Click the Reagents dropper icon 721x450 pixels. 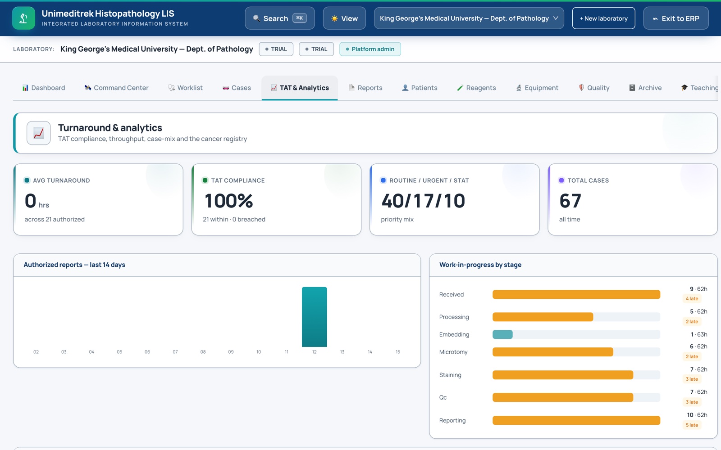(x=460, y=88)
